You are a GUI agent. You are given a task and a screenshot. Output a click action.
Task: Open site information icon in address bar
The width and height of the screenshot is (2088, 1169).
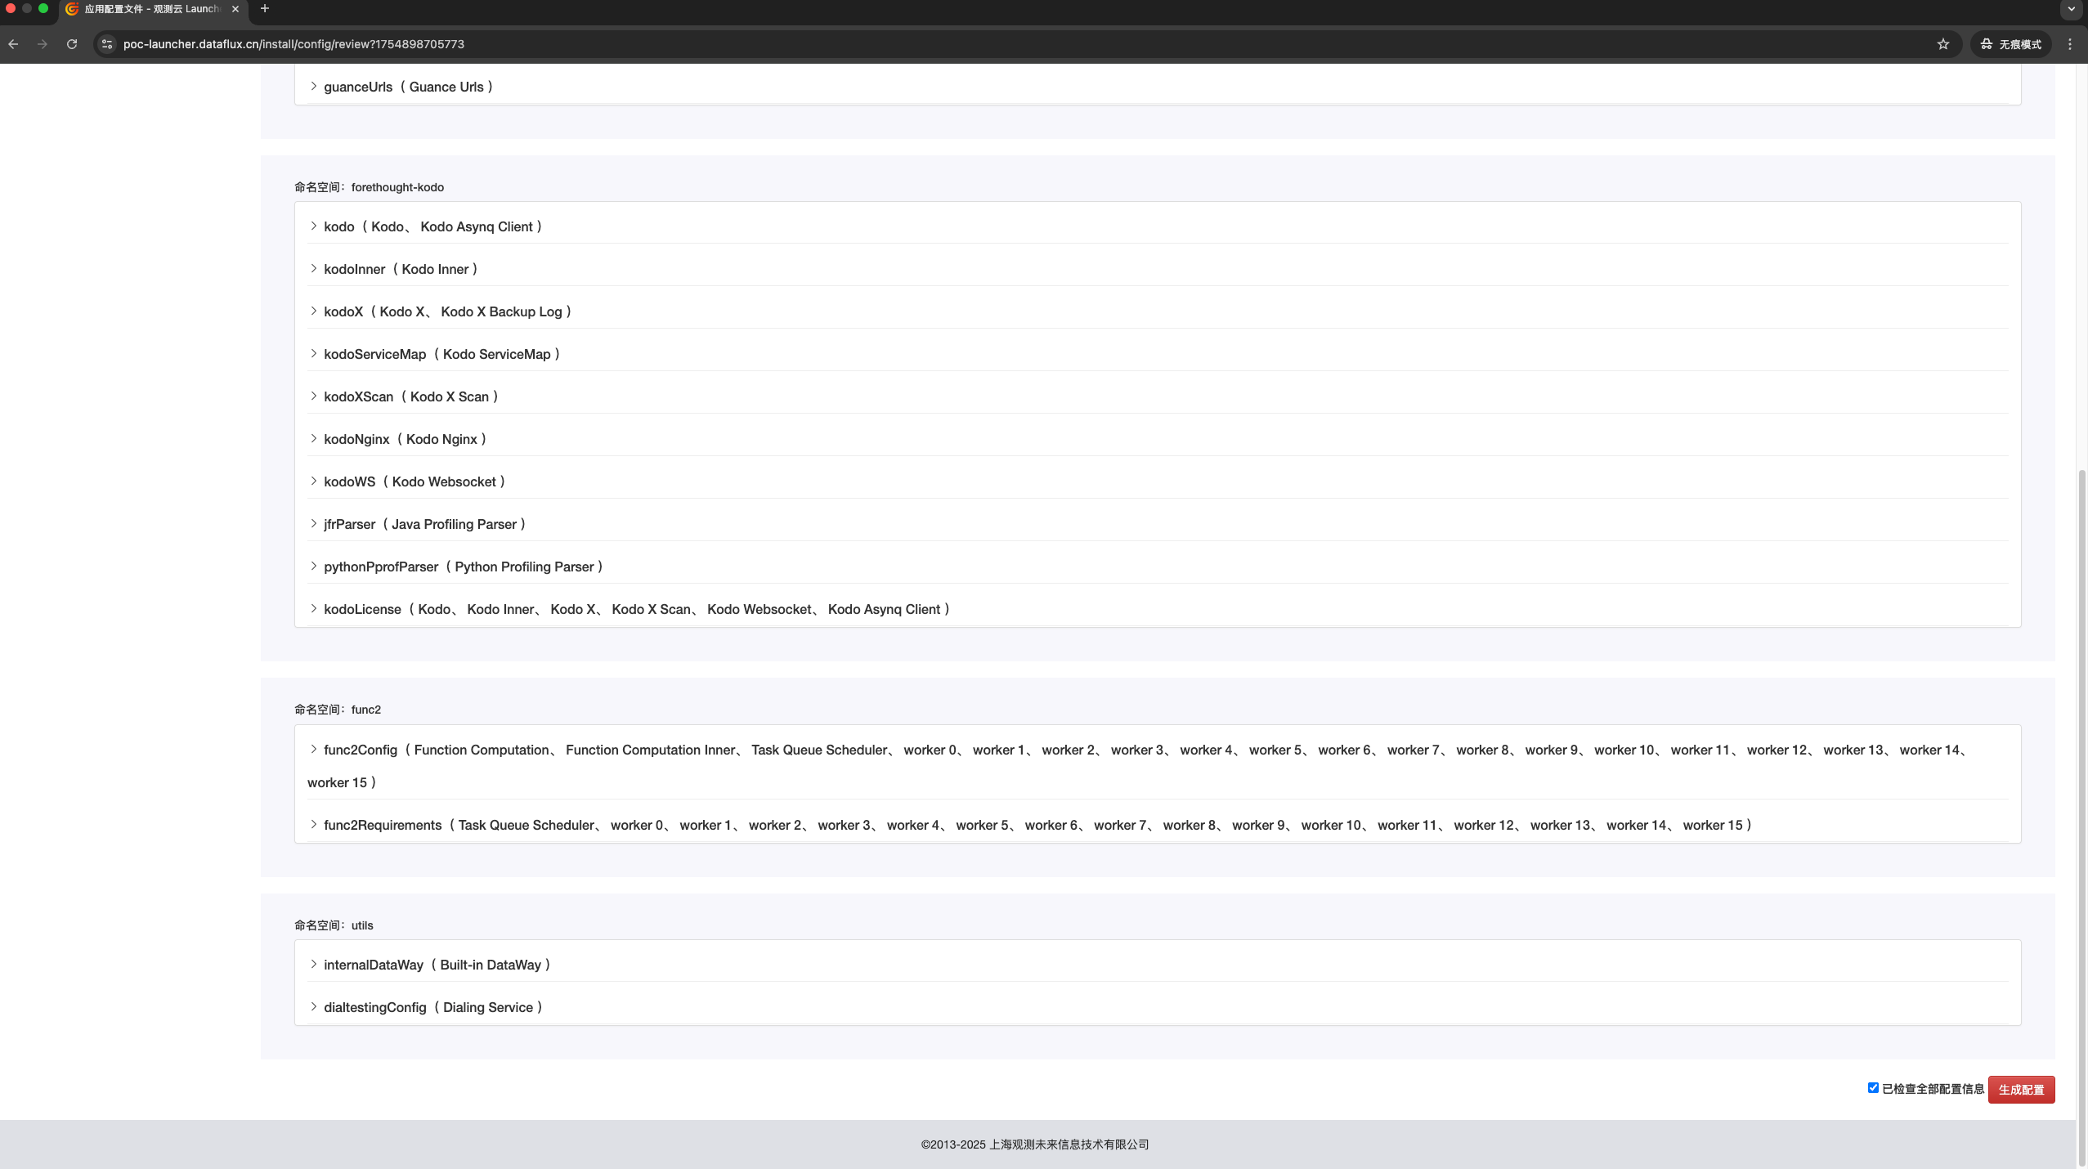pos(107,44)
